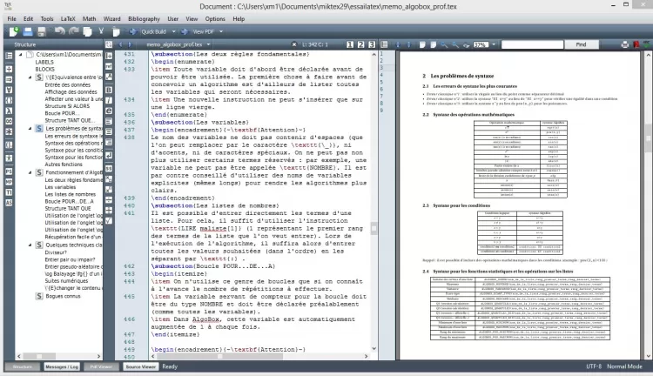Click the Source Viewer button

141,367
